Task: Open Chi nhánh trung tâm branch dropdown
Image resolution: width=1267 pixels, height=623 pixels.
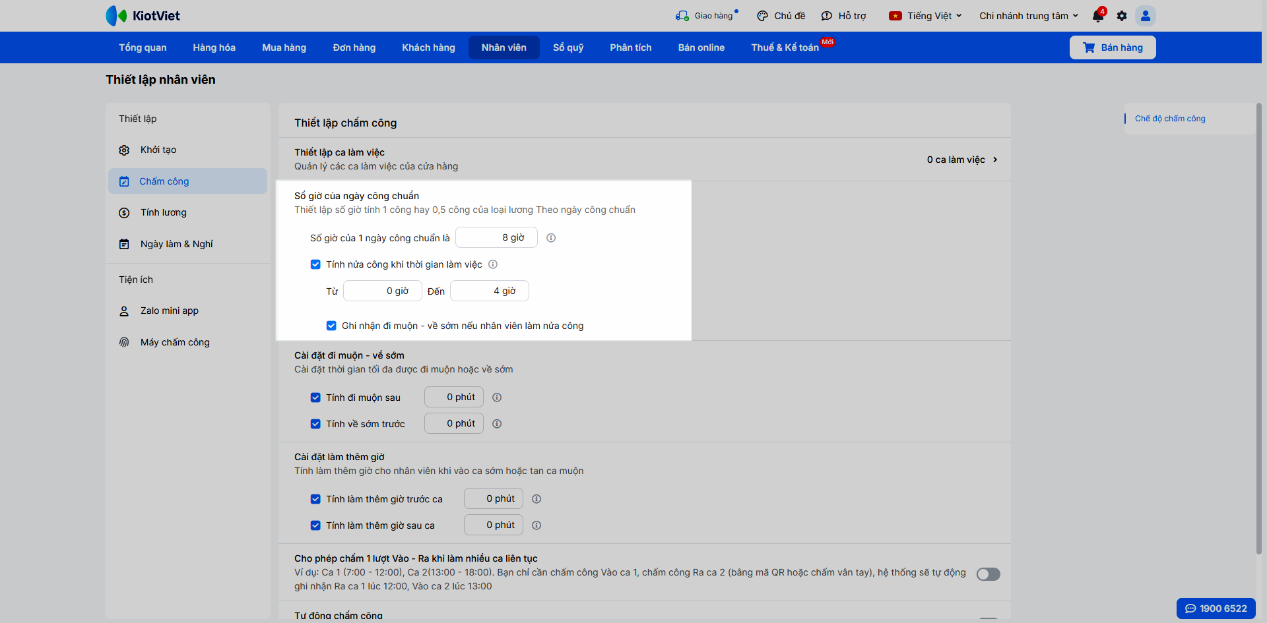Action: click(x=1028, y=16)
